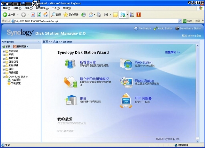Click the 備份 wizard link
205x148 pixels.
pos(83,98)
